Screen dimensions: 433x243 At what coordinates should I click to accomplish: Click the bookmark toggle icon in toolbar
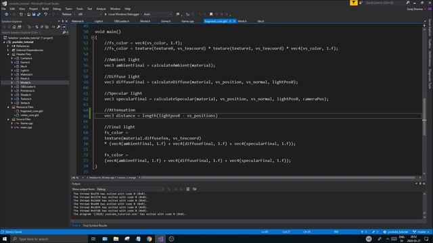tap(211, 14)
